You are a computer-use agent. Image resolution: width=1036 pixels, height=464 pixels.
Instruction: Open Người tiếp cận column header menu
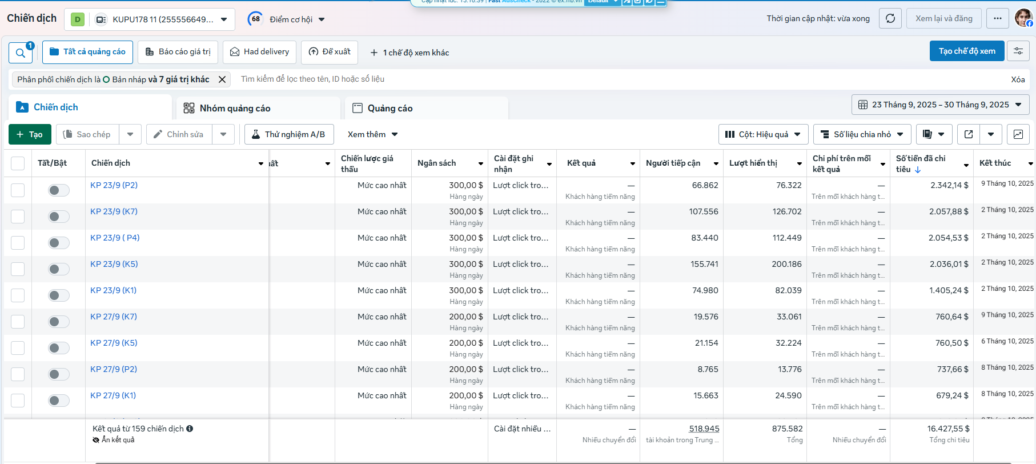[x=716, y=164]
